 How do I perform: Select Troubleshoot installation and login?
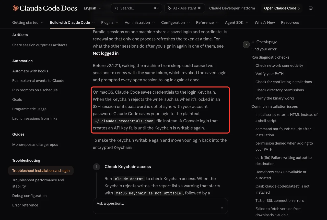click(41, 171)
